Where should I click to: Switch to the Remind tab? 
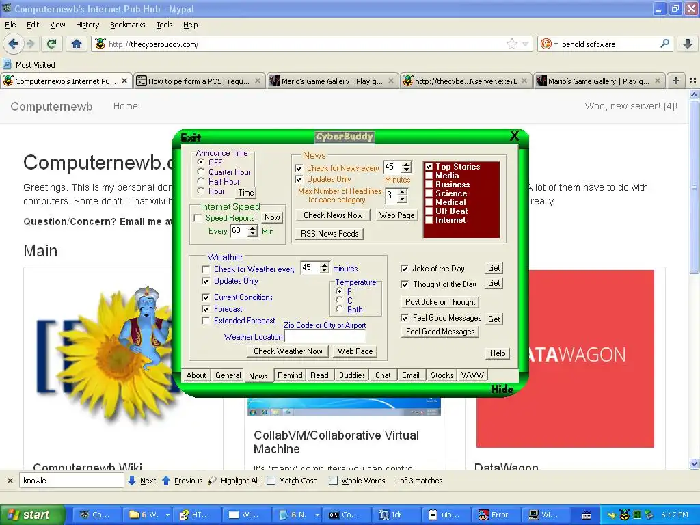290,375
